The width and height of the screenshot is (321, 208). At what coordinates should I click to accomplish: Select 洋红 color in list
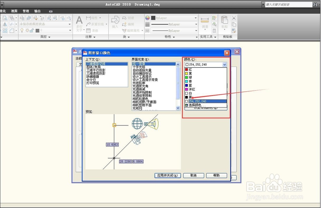pos(206,89)
